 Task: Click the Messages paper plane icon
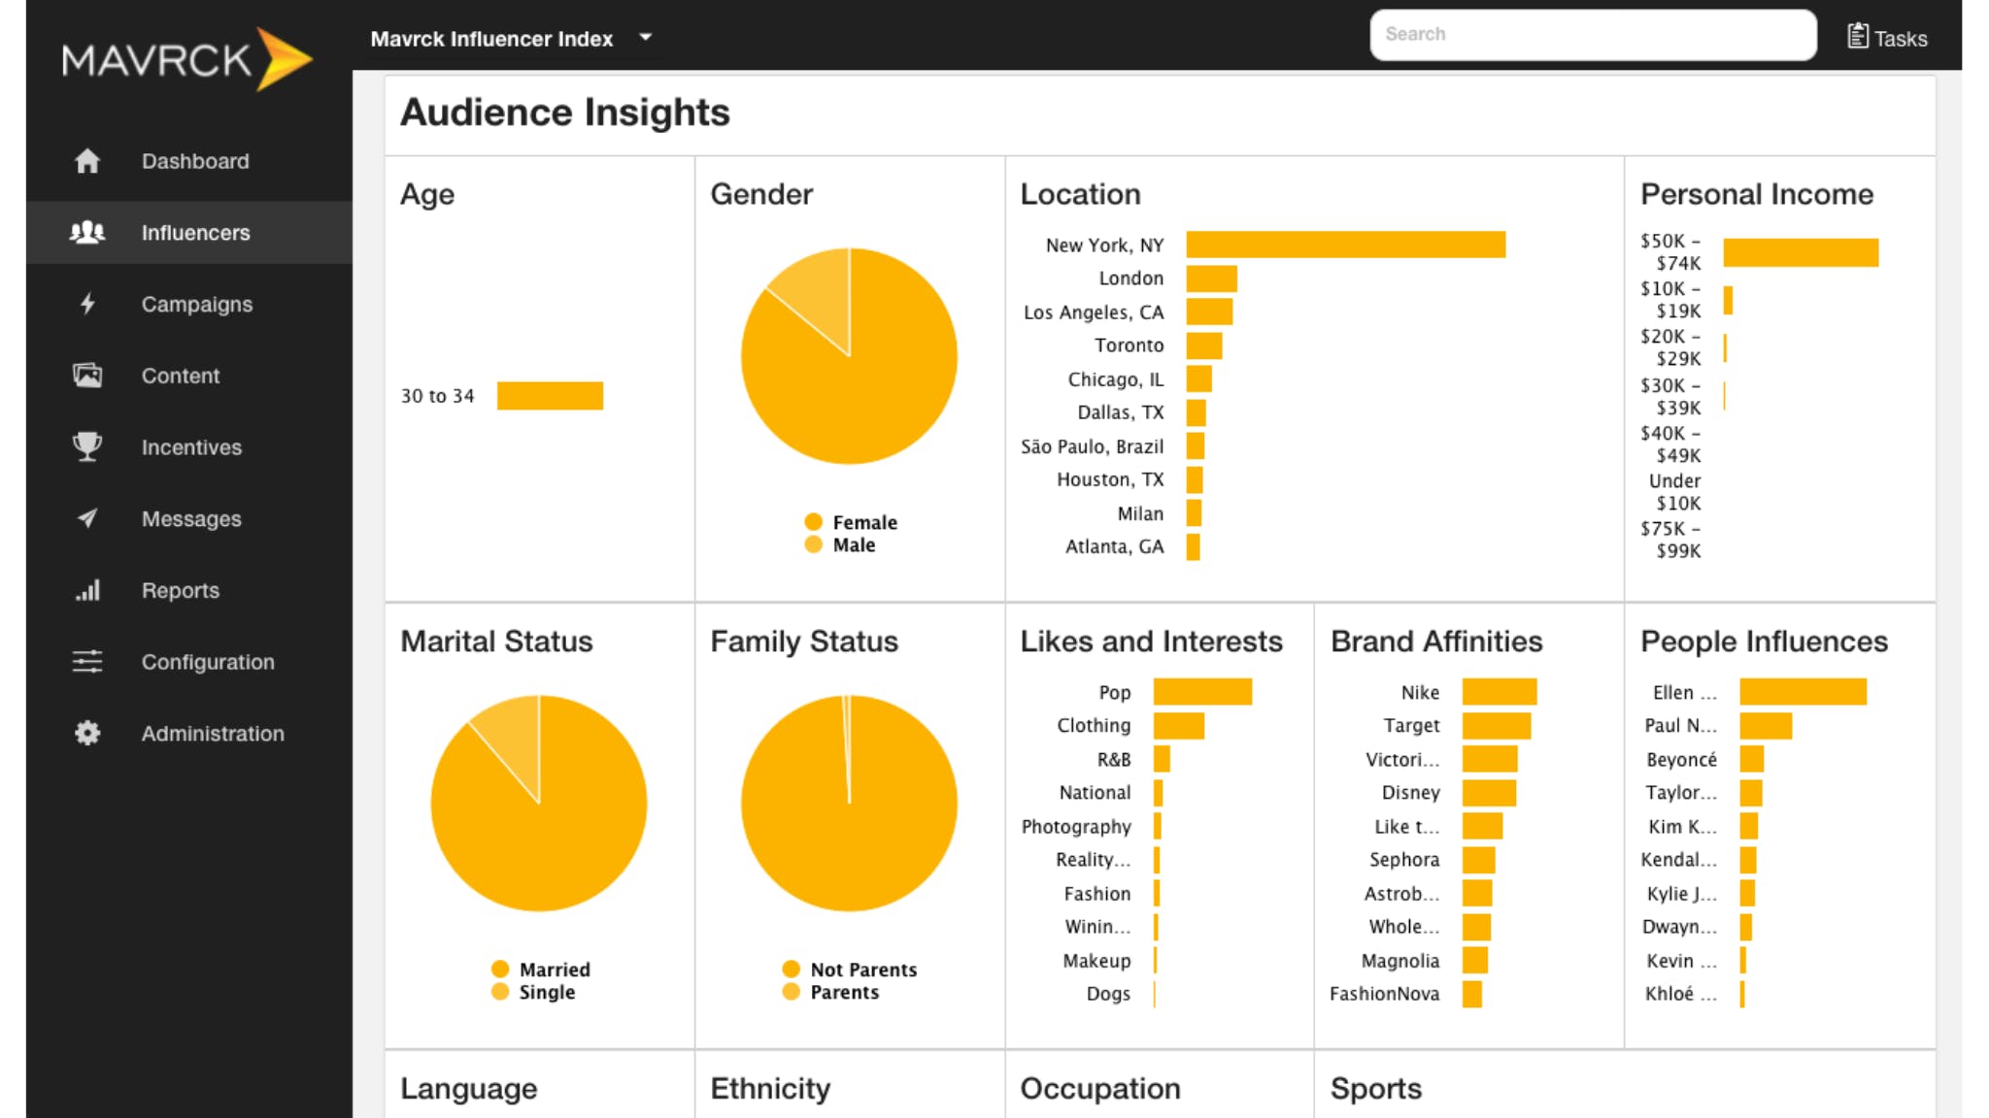(x=87, y=518)
